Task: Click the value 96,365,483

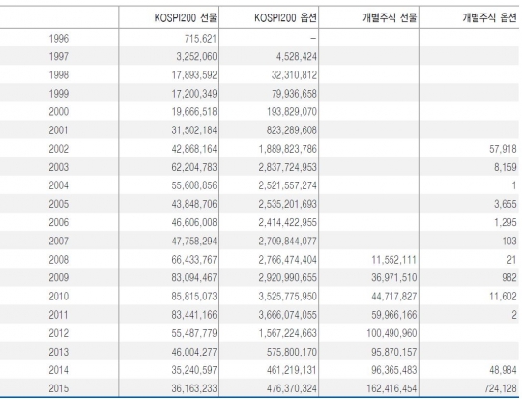Action: [x=393, y=370]
